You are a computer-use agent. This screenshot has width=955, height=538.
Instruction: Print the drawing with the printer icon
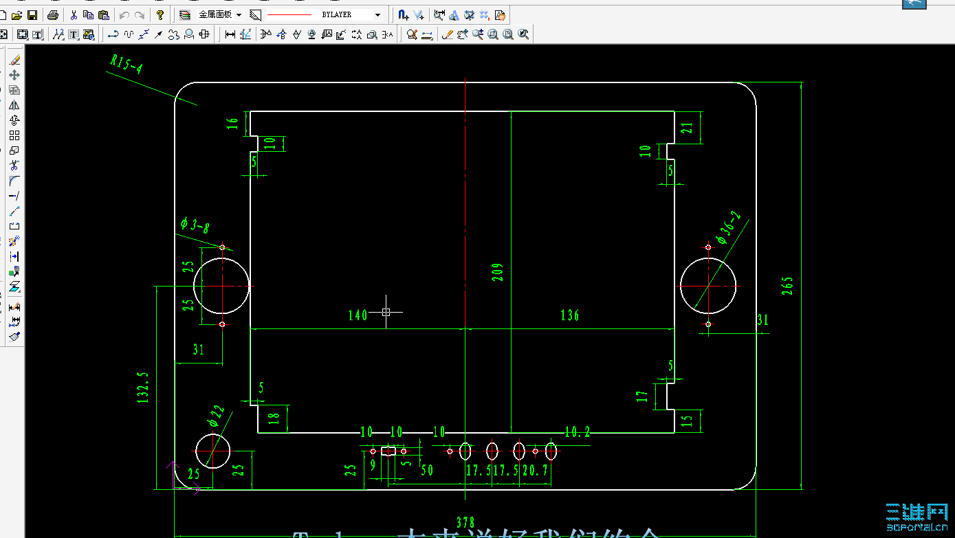[53, 14]
